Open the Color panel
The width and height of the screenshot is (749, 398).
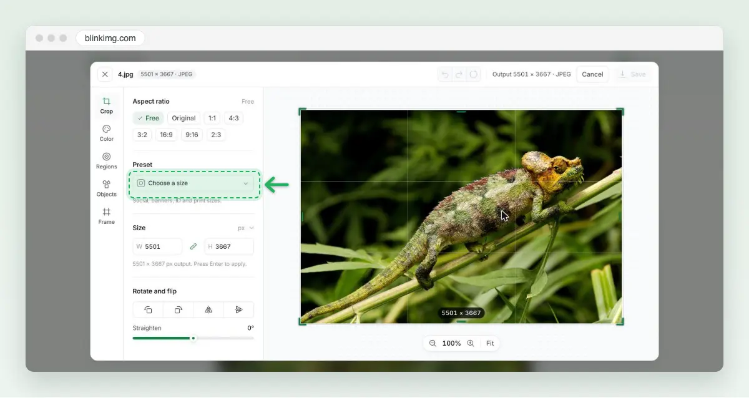107,133
